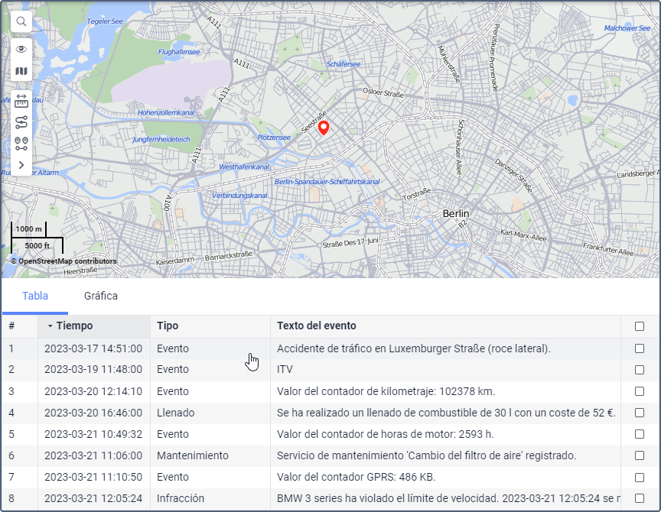Select the distance measurement tool
Viewport: 661px width, 512px height.
pos(21,101)
